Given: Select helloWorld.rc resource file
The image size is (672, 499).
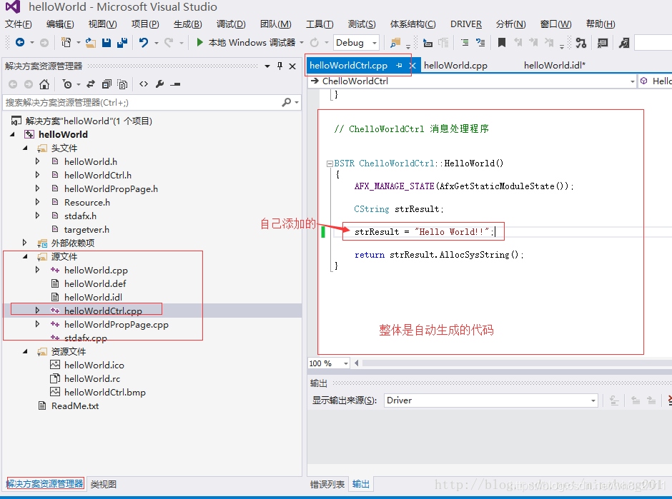Looking at the screenshot, I should tap(92, 379).
